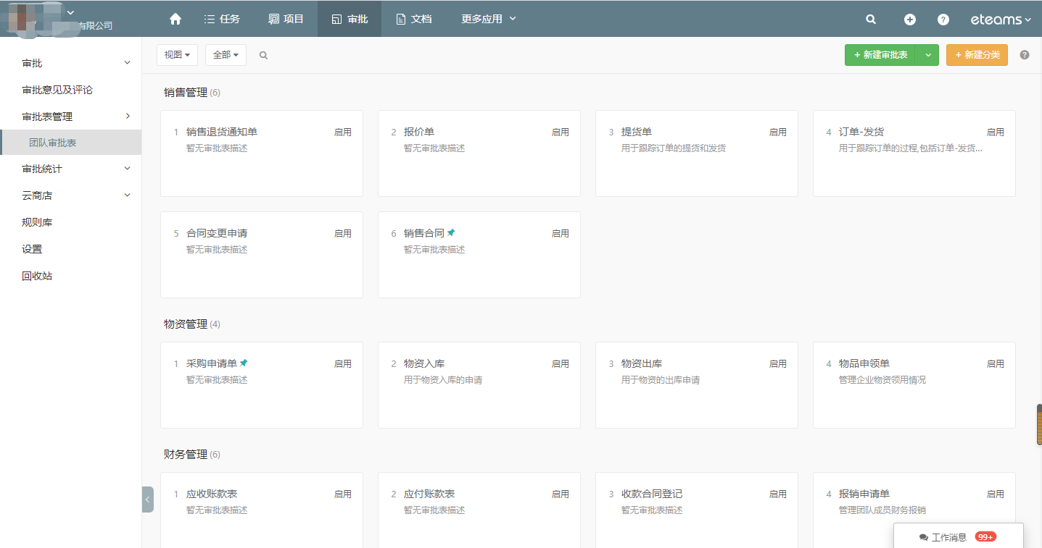Open the eteams account dropdown
Screen dimensions: 1042x548
1001,20
